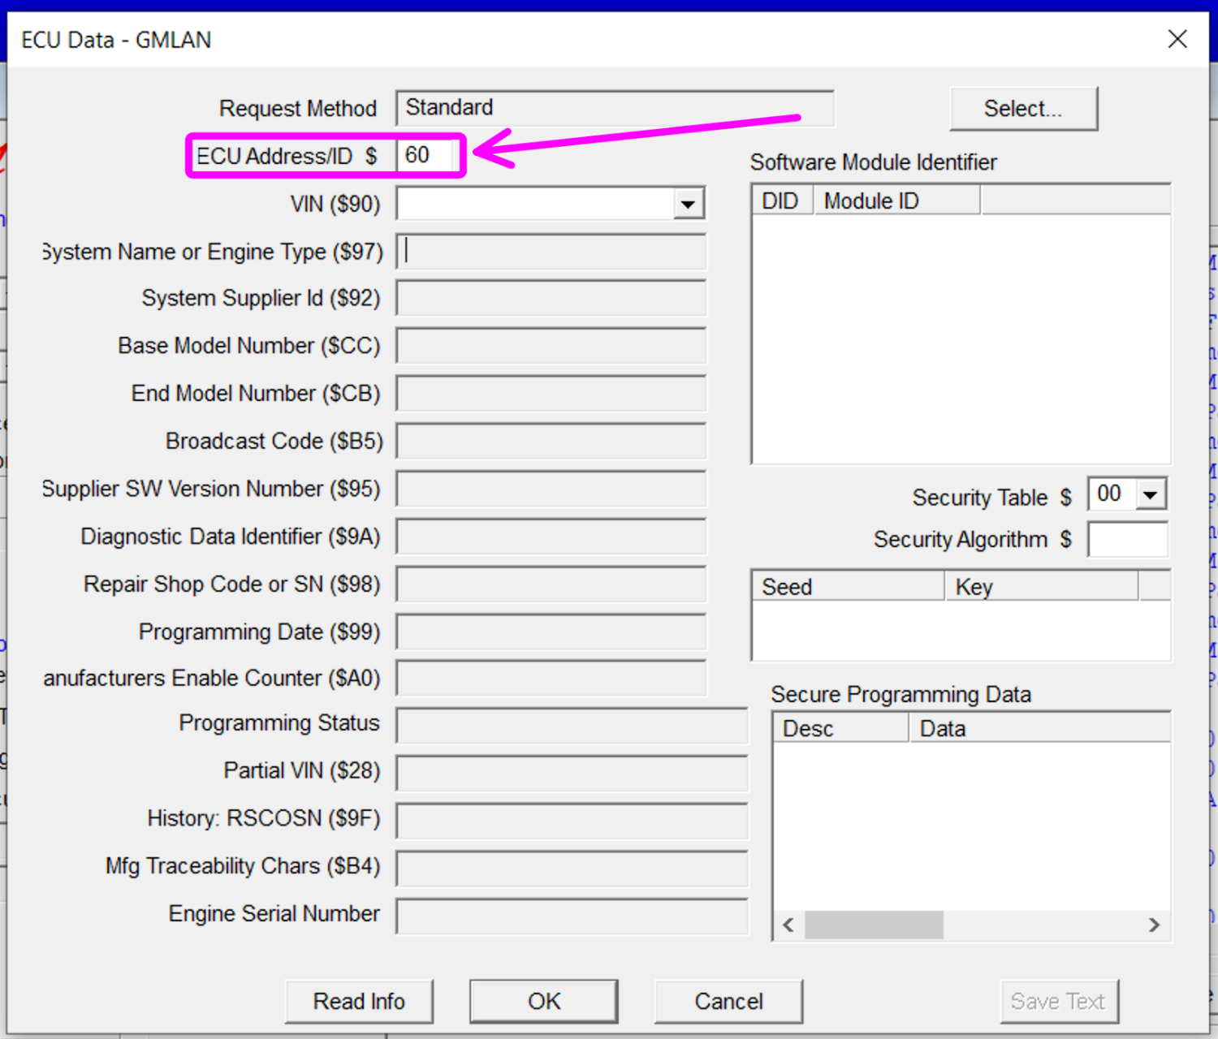Close the ECU Data - GMLAN window
1218x1039 pixels.
pos(1177,39)
